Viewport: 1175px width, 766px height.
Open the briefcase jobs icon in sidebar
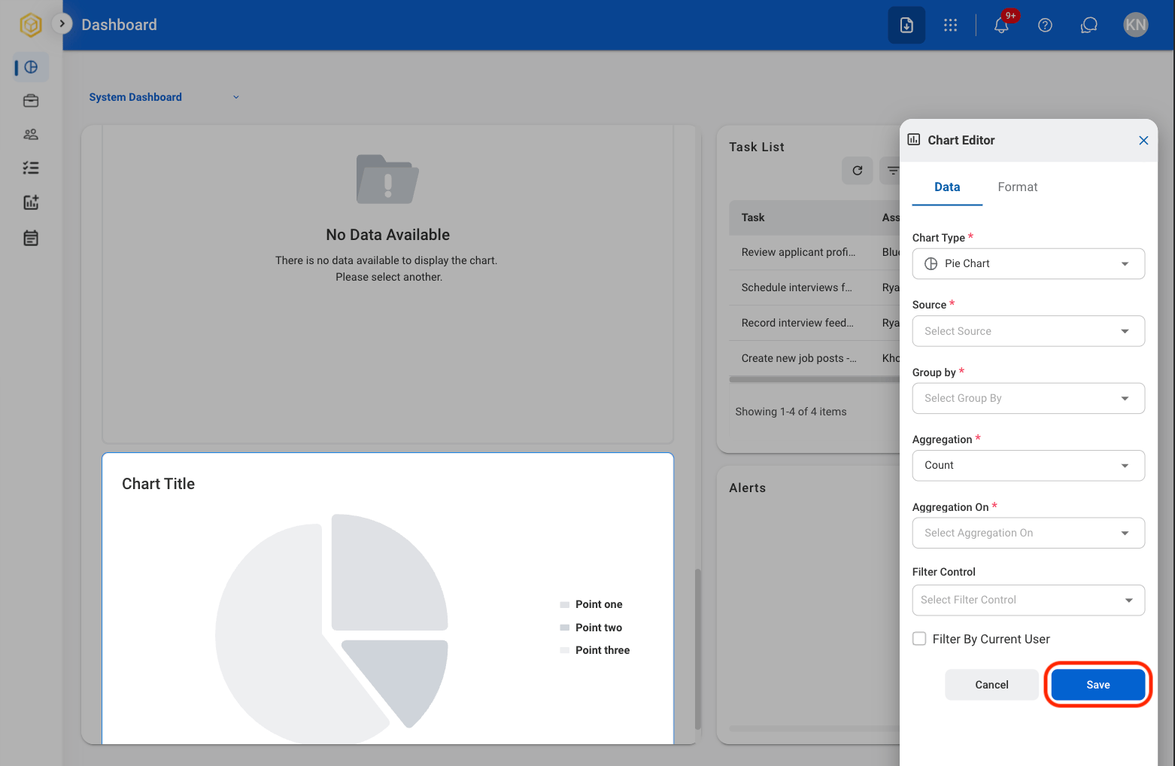click(x=31, y=101)
